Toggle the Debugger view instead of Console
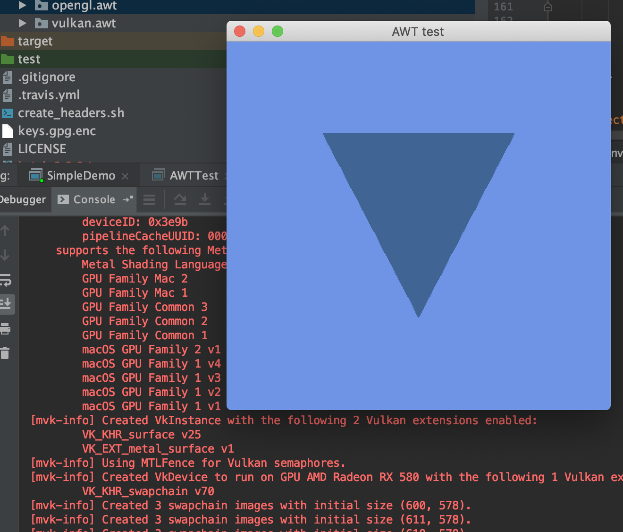The height and width of the screenshot is (532, 623). [x=24, y=199]
